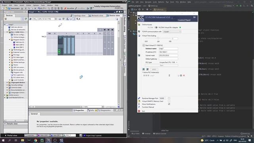Open the Online menu in TIA Portal

point(29,5)
